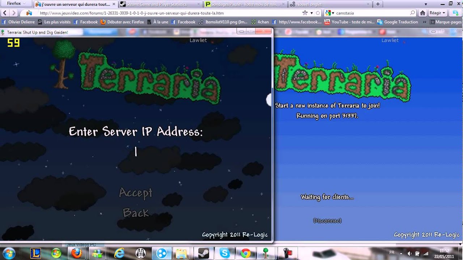The height and width of the screenshot is (260, 463).
Task: Open Internet Explorer from the taskbar
Action: [119, 253]
